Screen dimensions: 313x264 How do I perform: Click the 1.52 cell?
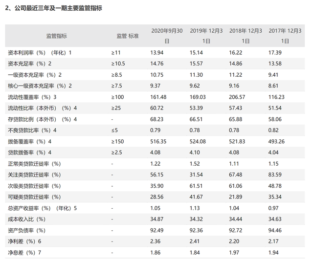pos(195,164)
